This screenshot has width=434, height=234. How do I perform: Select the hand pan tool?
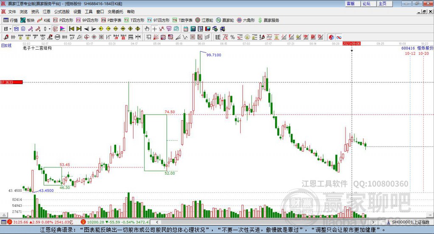click(147, 29)
